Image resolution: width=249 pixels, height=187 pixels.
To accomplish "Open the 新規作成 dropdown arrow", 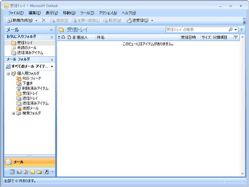I will pos(36,21).
